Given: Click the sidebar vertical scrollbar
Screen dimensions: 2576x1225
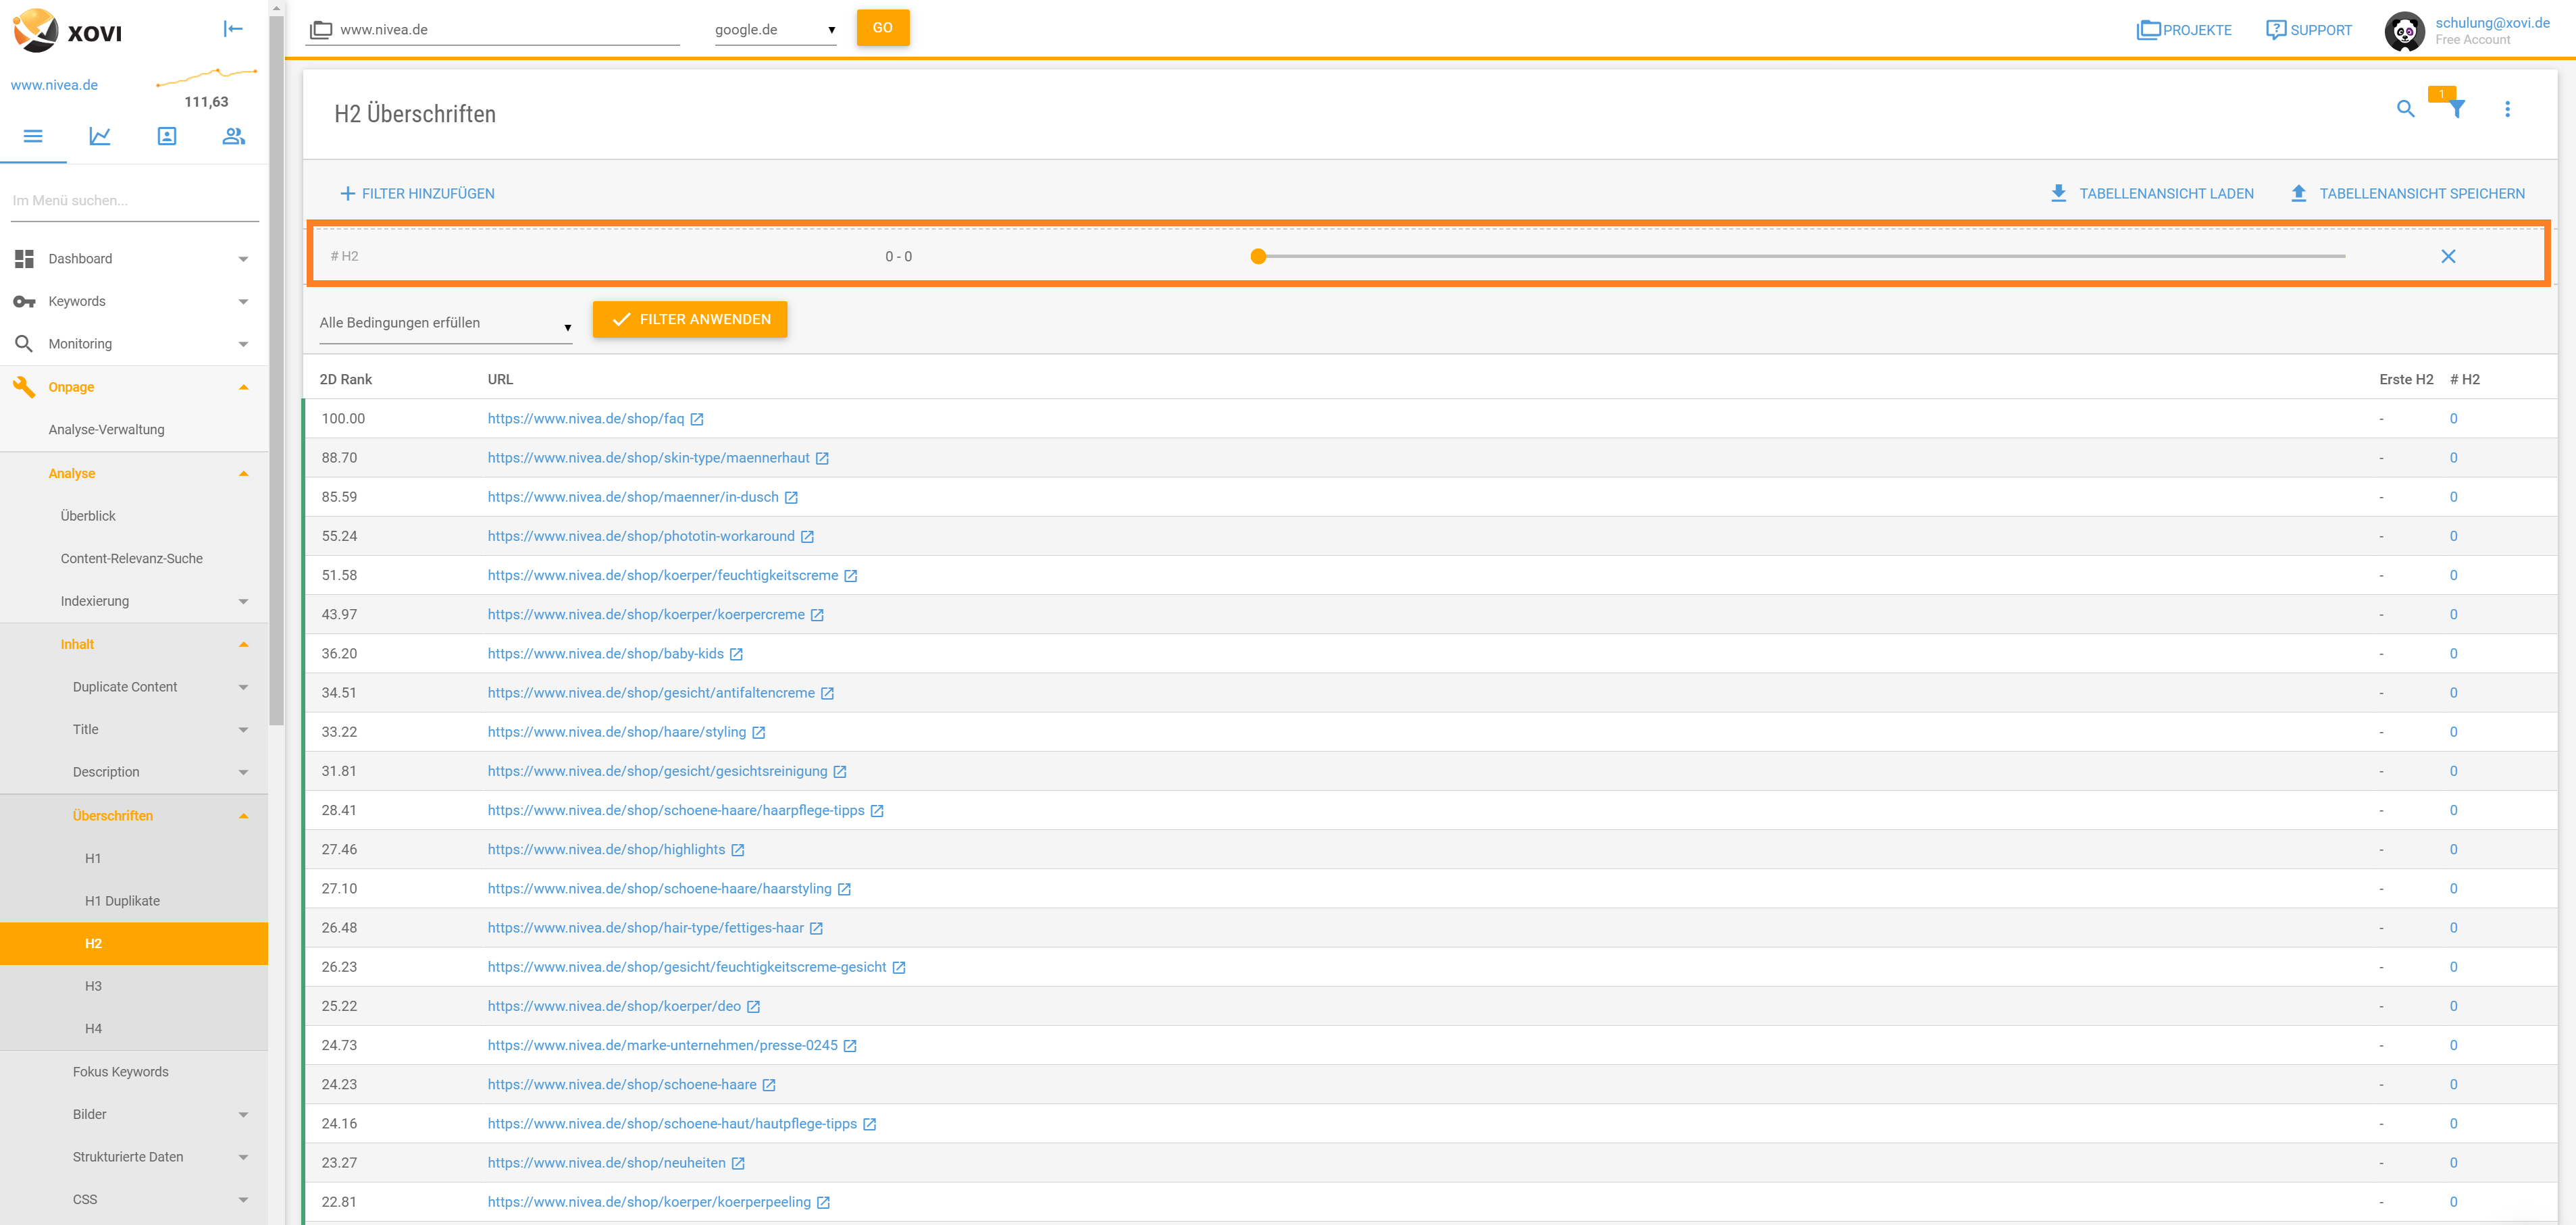Looking at the screenshot, I should click(277, 370).
